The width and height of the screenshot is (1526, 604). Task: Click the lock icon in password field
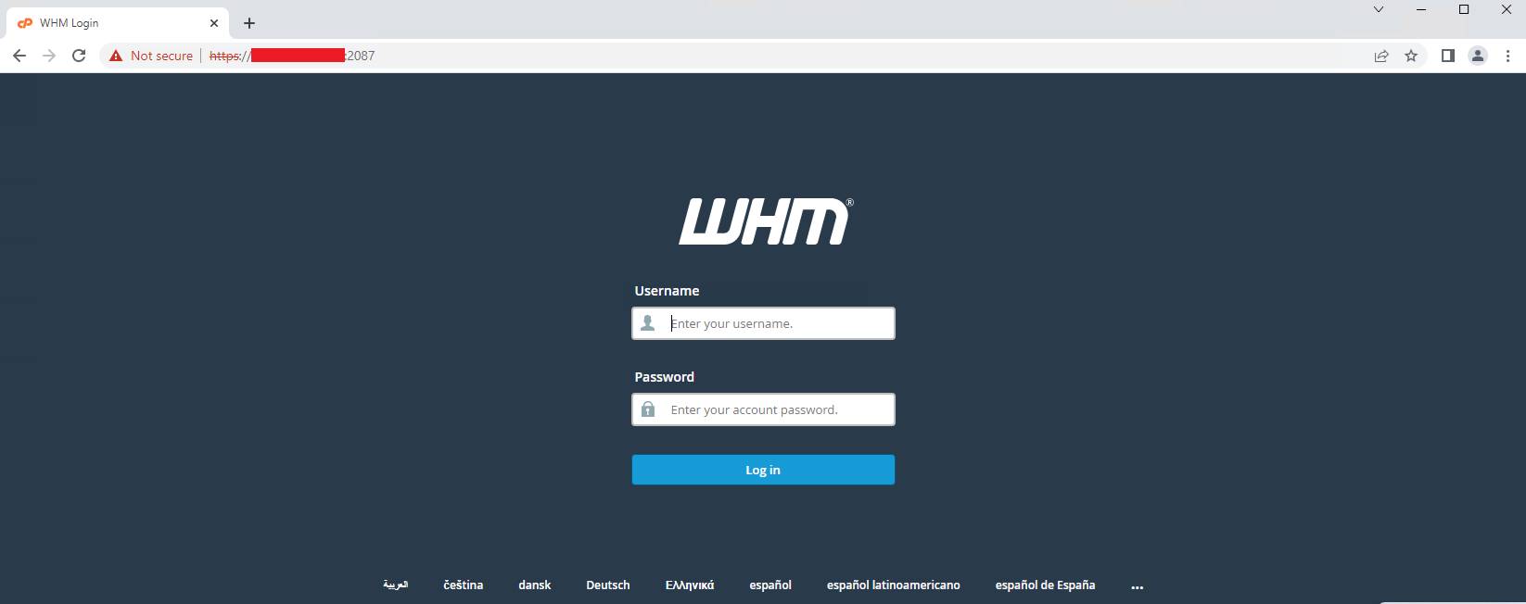click(x=648, y=409)
